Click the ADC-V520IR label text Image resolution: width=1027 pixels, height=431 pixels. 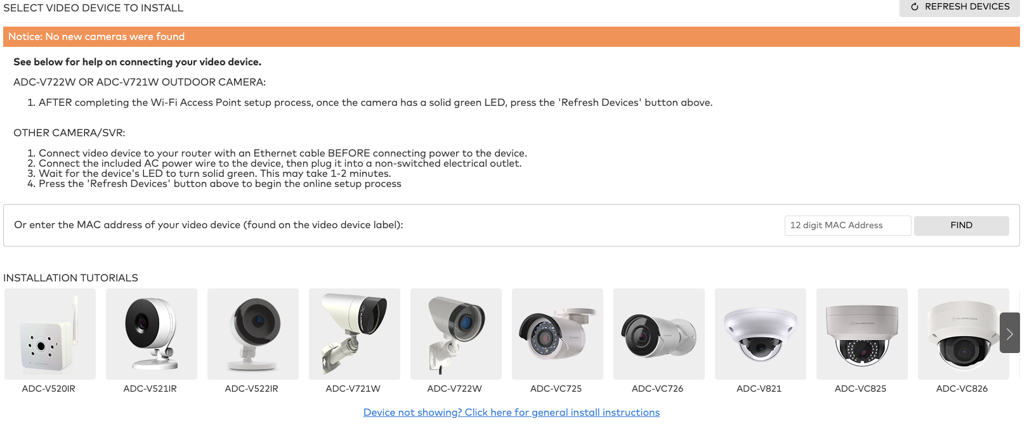point(49,389)
